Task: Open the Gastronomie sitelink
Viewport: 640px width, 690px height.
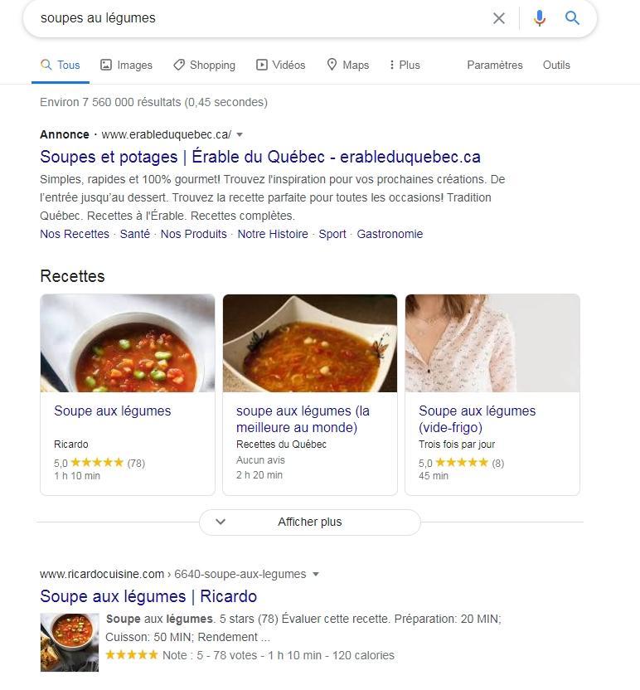Action: (390, 234)
